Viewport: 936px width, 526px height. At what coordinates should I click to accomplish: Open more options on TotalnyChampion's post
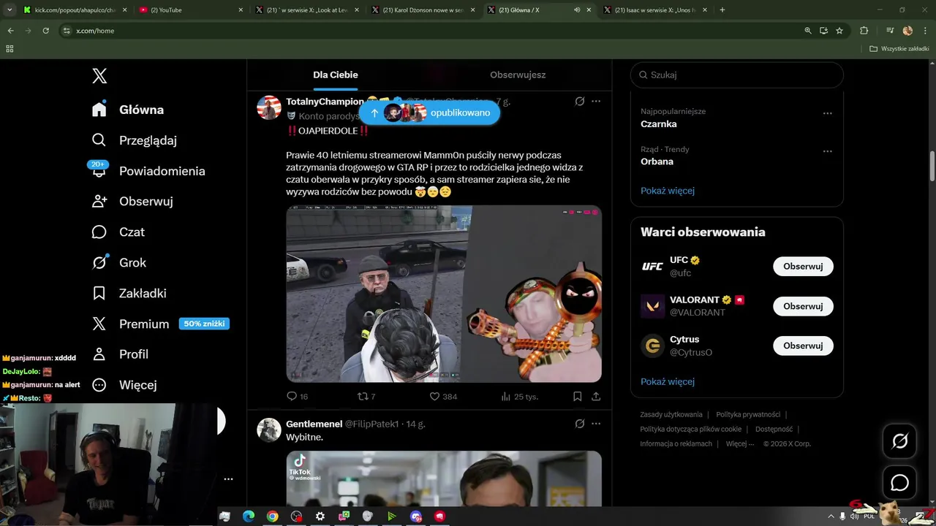pyautogui.click(x=596, y=102)
